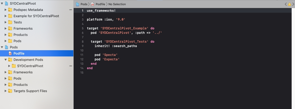
Task: Collapse the Development Pods group
Action: point(5,60)
